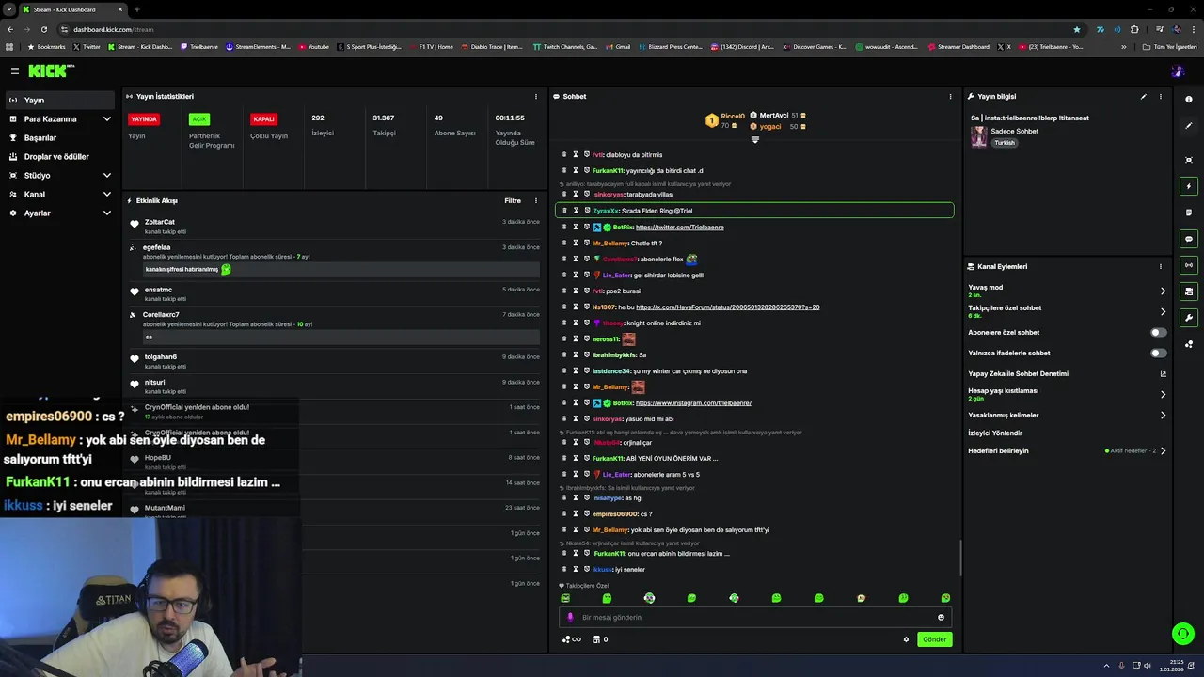Open the Etkinlik Akışı three-dot options
Viewport: 1204px width, 677px height.
pos(536,200)
